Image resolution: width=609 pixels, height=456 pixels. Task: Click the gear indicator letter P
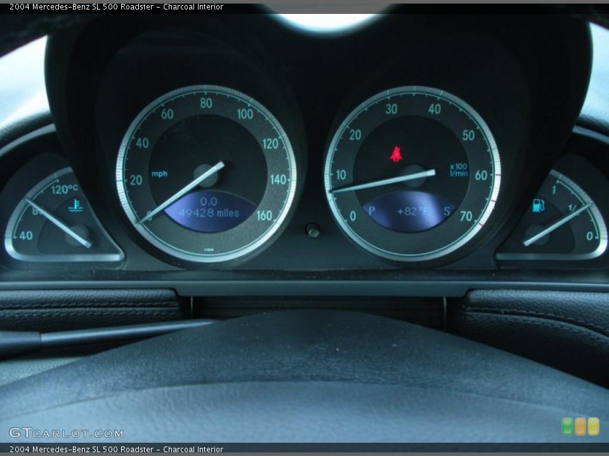[372, 210]
